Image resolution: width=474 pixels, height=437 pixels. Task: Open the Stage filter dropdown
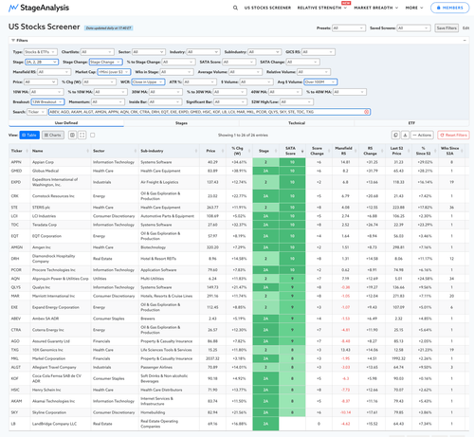click(42, 62)
